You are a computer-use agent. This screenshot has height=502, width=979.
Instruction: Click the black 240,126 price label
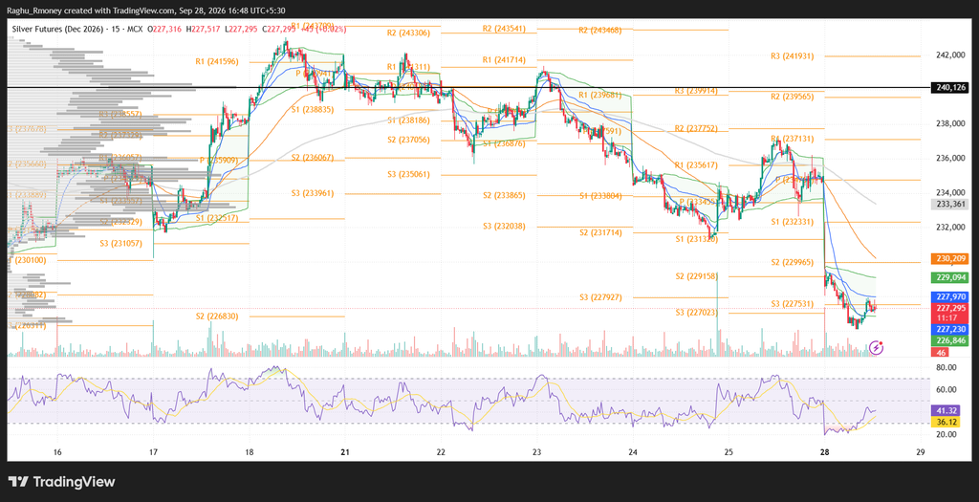[949, 88]
